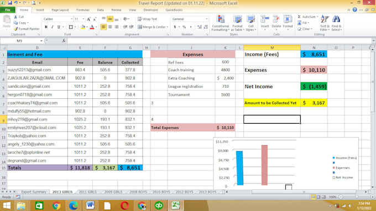Viewport: 376px width, 211px height.
Task: Expand the Name Box dropdown arrow
Action: coord(41,41)
